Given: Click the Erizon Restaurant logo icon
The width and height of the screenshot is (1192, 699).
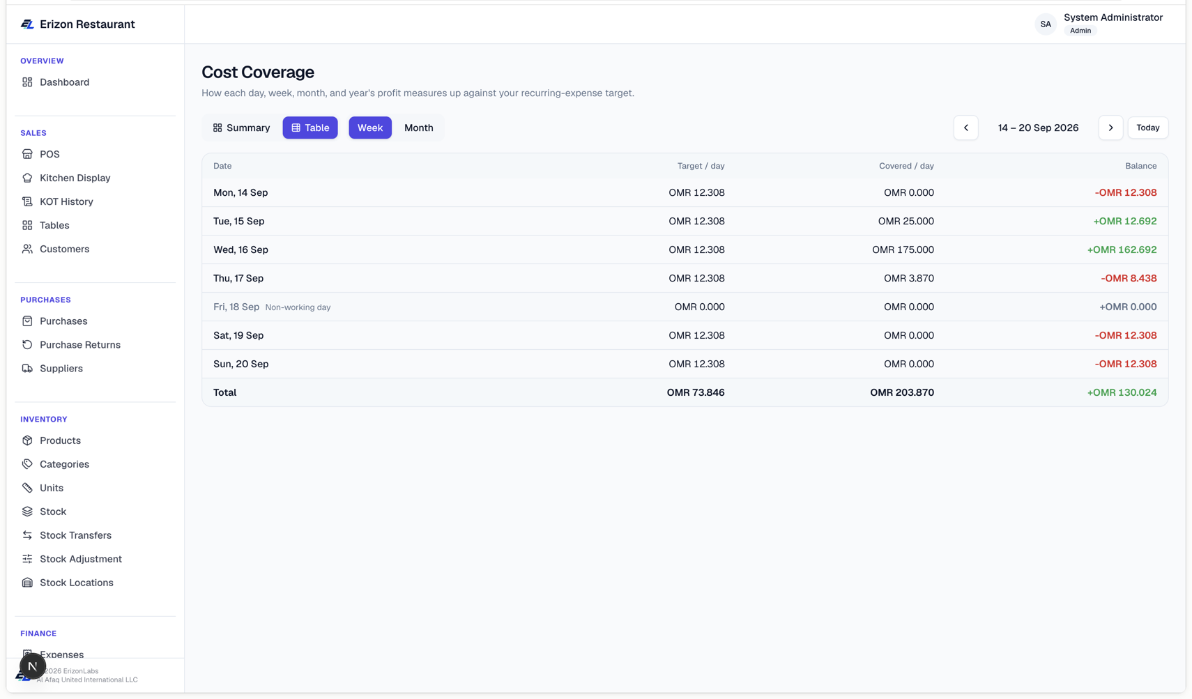Looking at the screenshot, I should pos(27,24).
